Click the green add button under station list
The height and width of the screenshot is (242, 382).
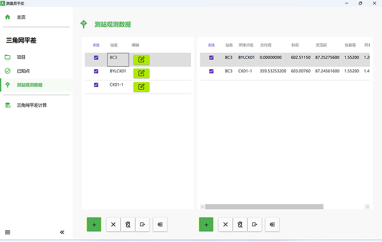click(94, 224)
